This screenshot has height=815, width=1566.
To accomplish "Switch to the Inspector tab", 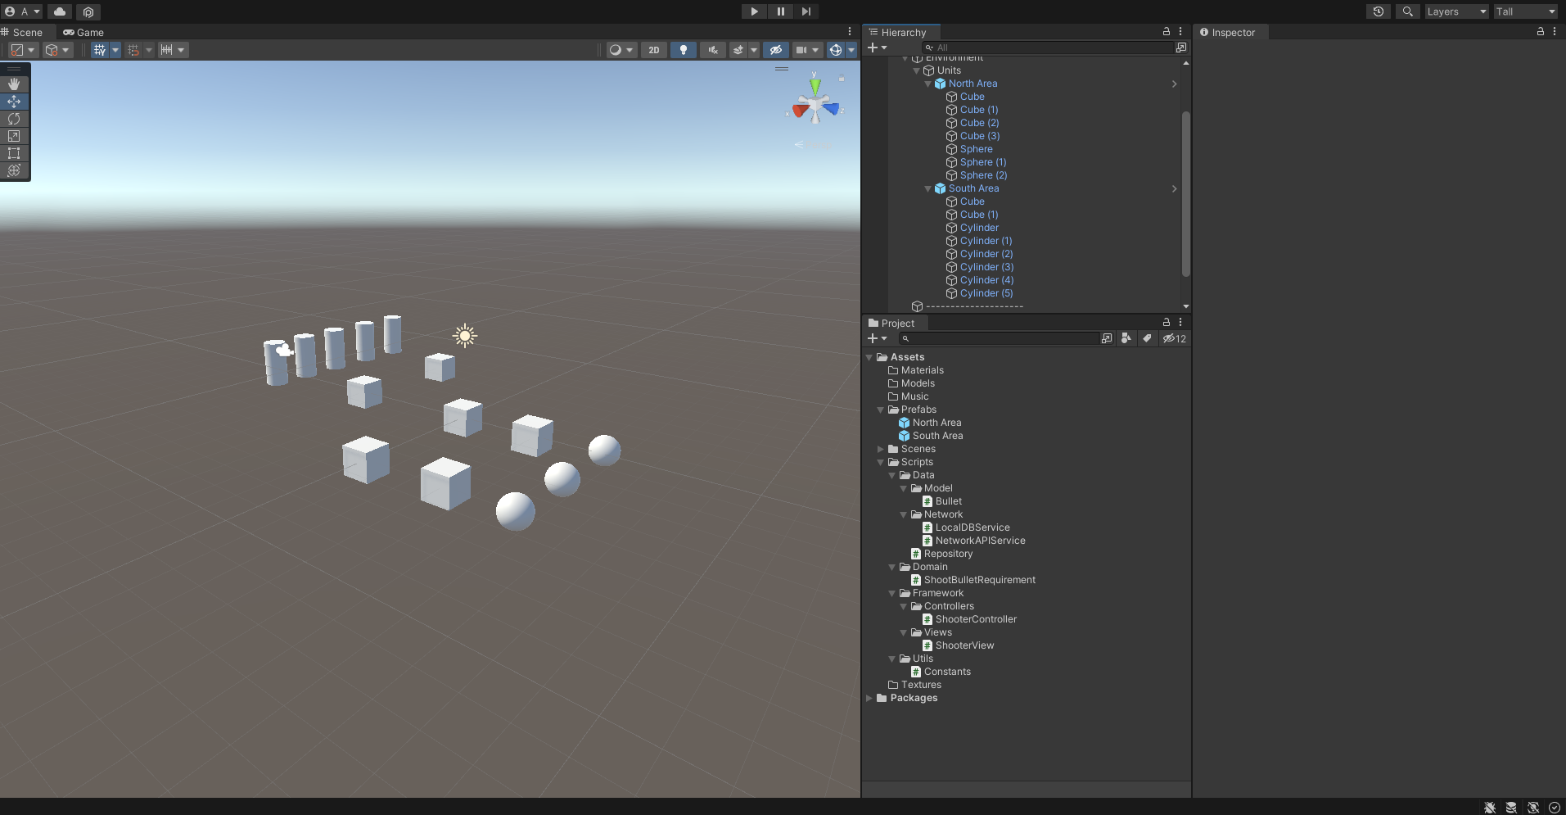I will tap(1232, 33).
